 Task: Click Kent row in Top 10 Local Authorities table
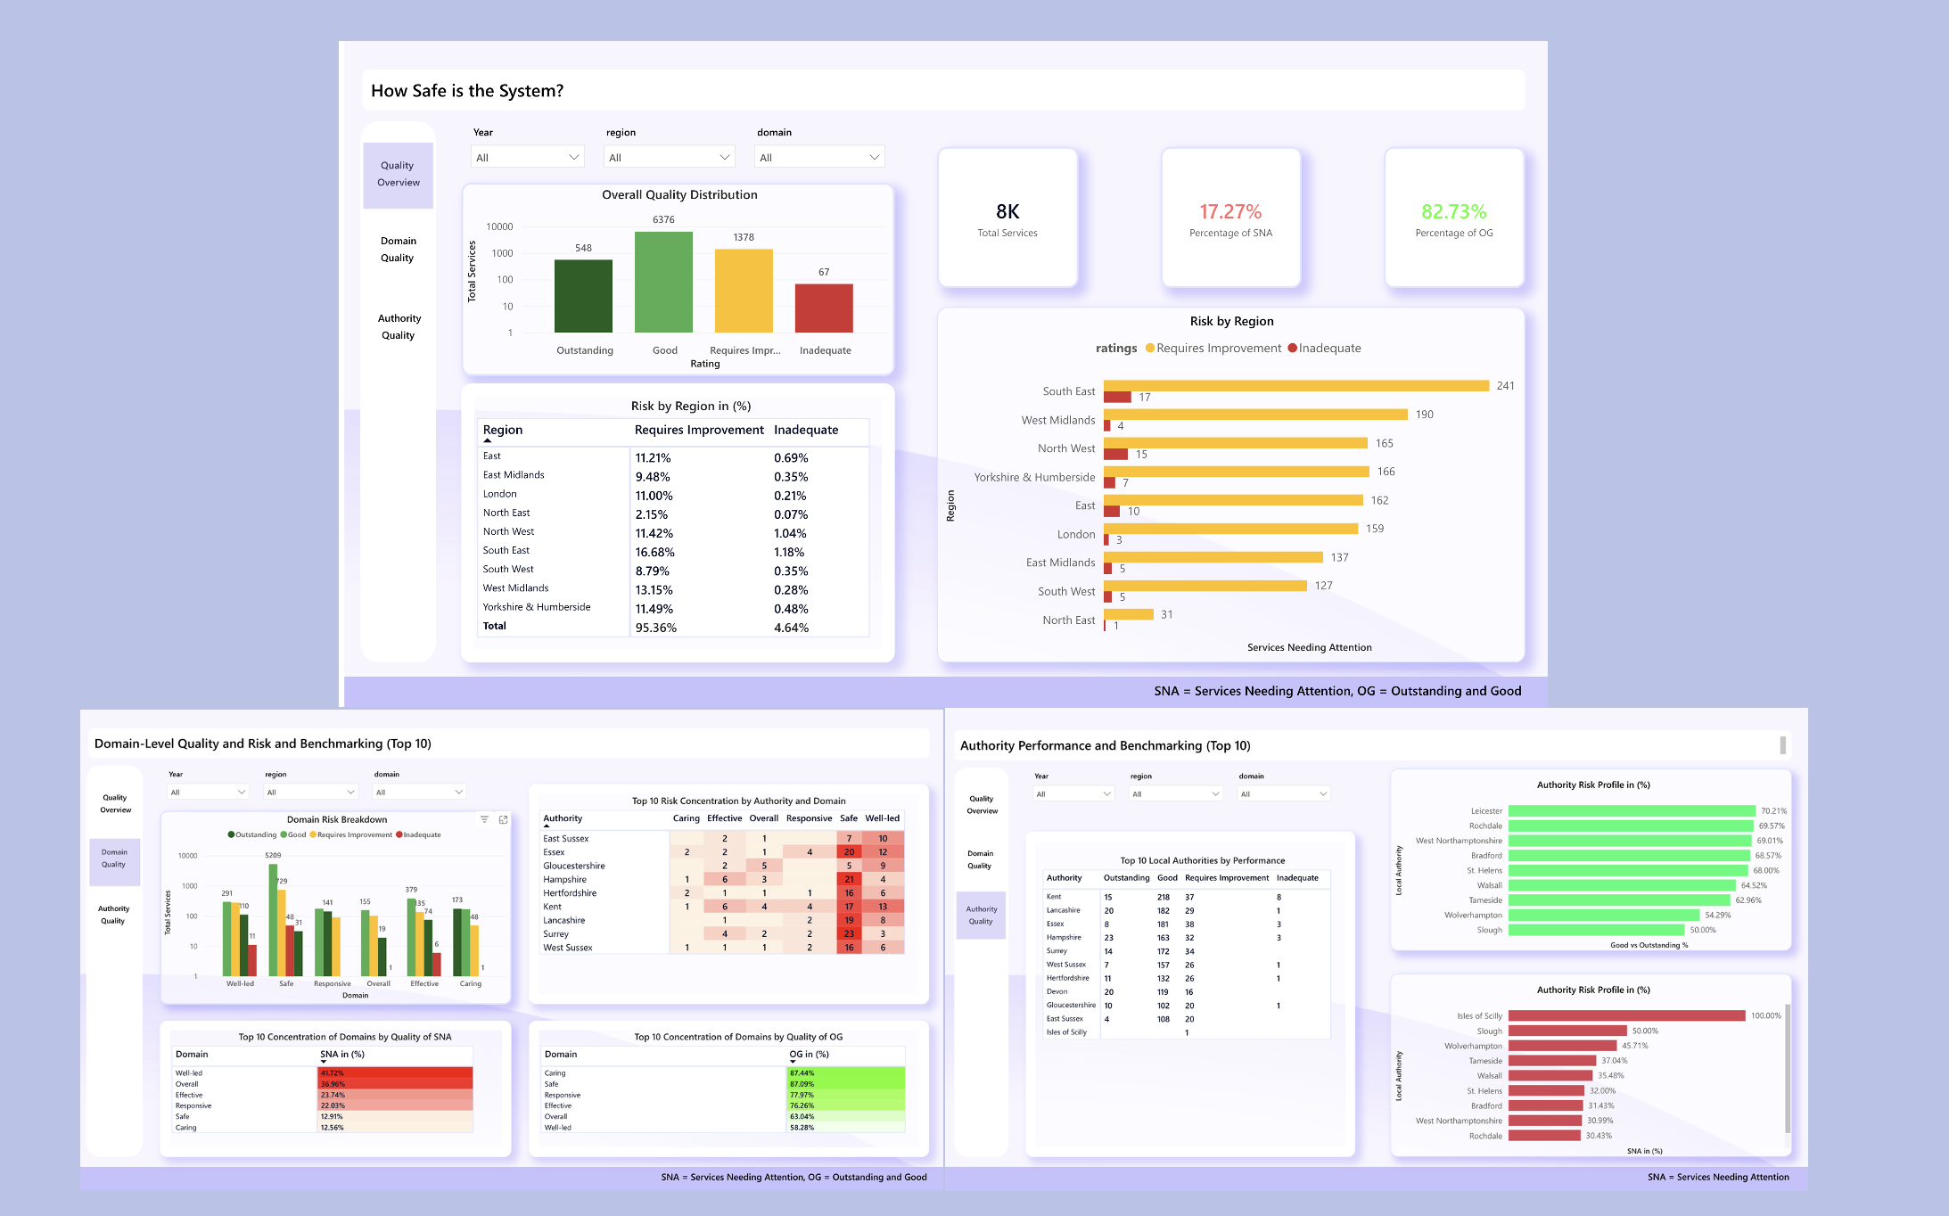pos(1187,897)
